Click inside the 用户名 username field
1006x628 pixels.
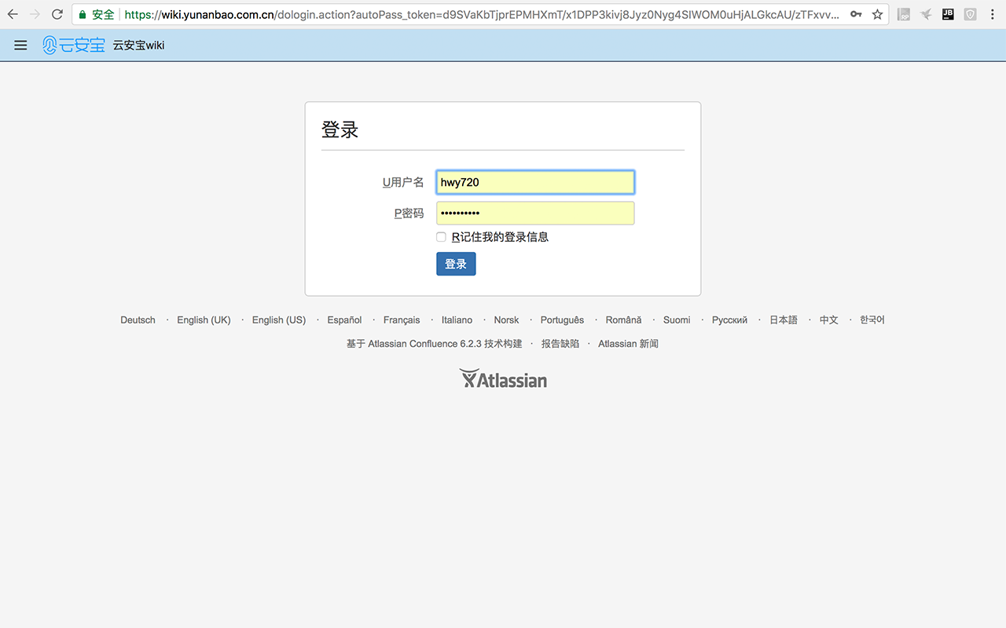tap(535, 181)
